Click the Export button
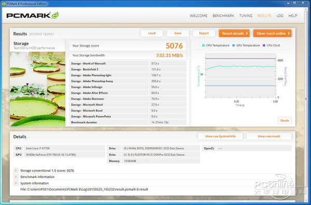The width and height of the screenshot is (311, 205). click(x=204, y=33)
